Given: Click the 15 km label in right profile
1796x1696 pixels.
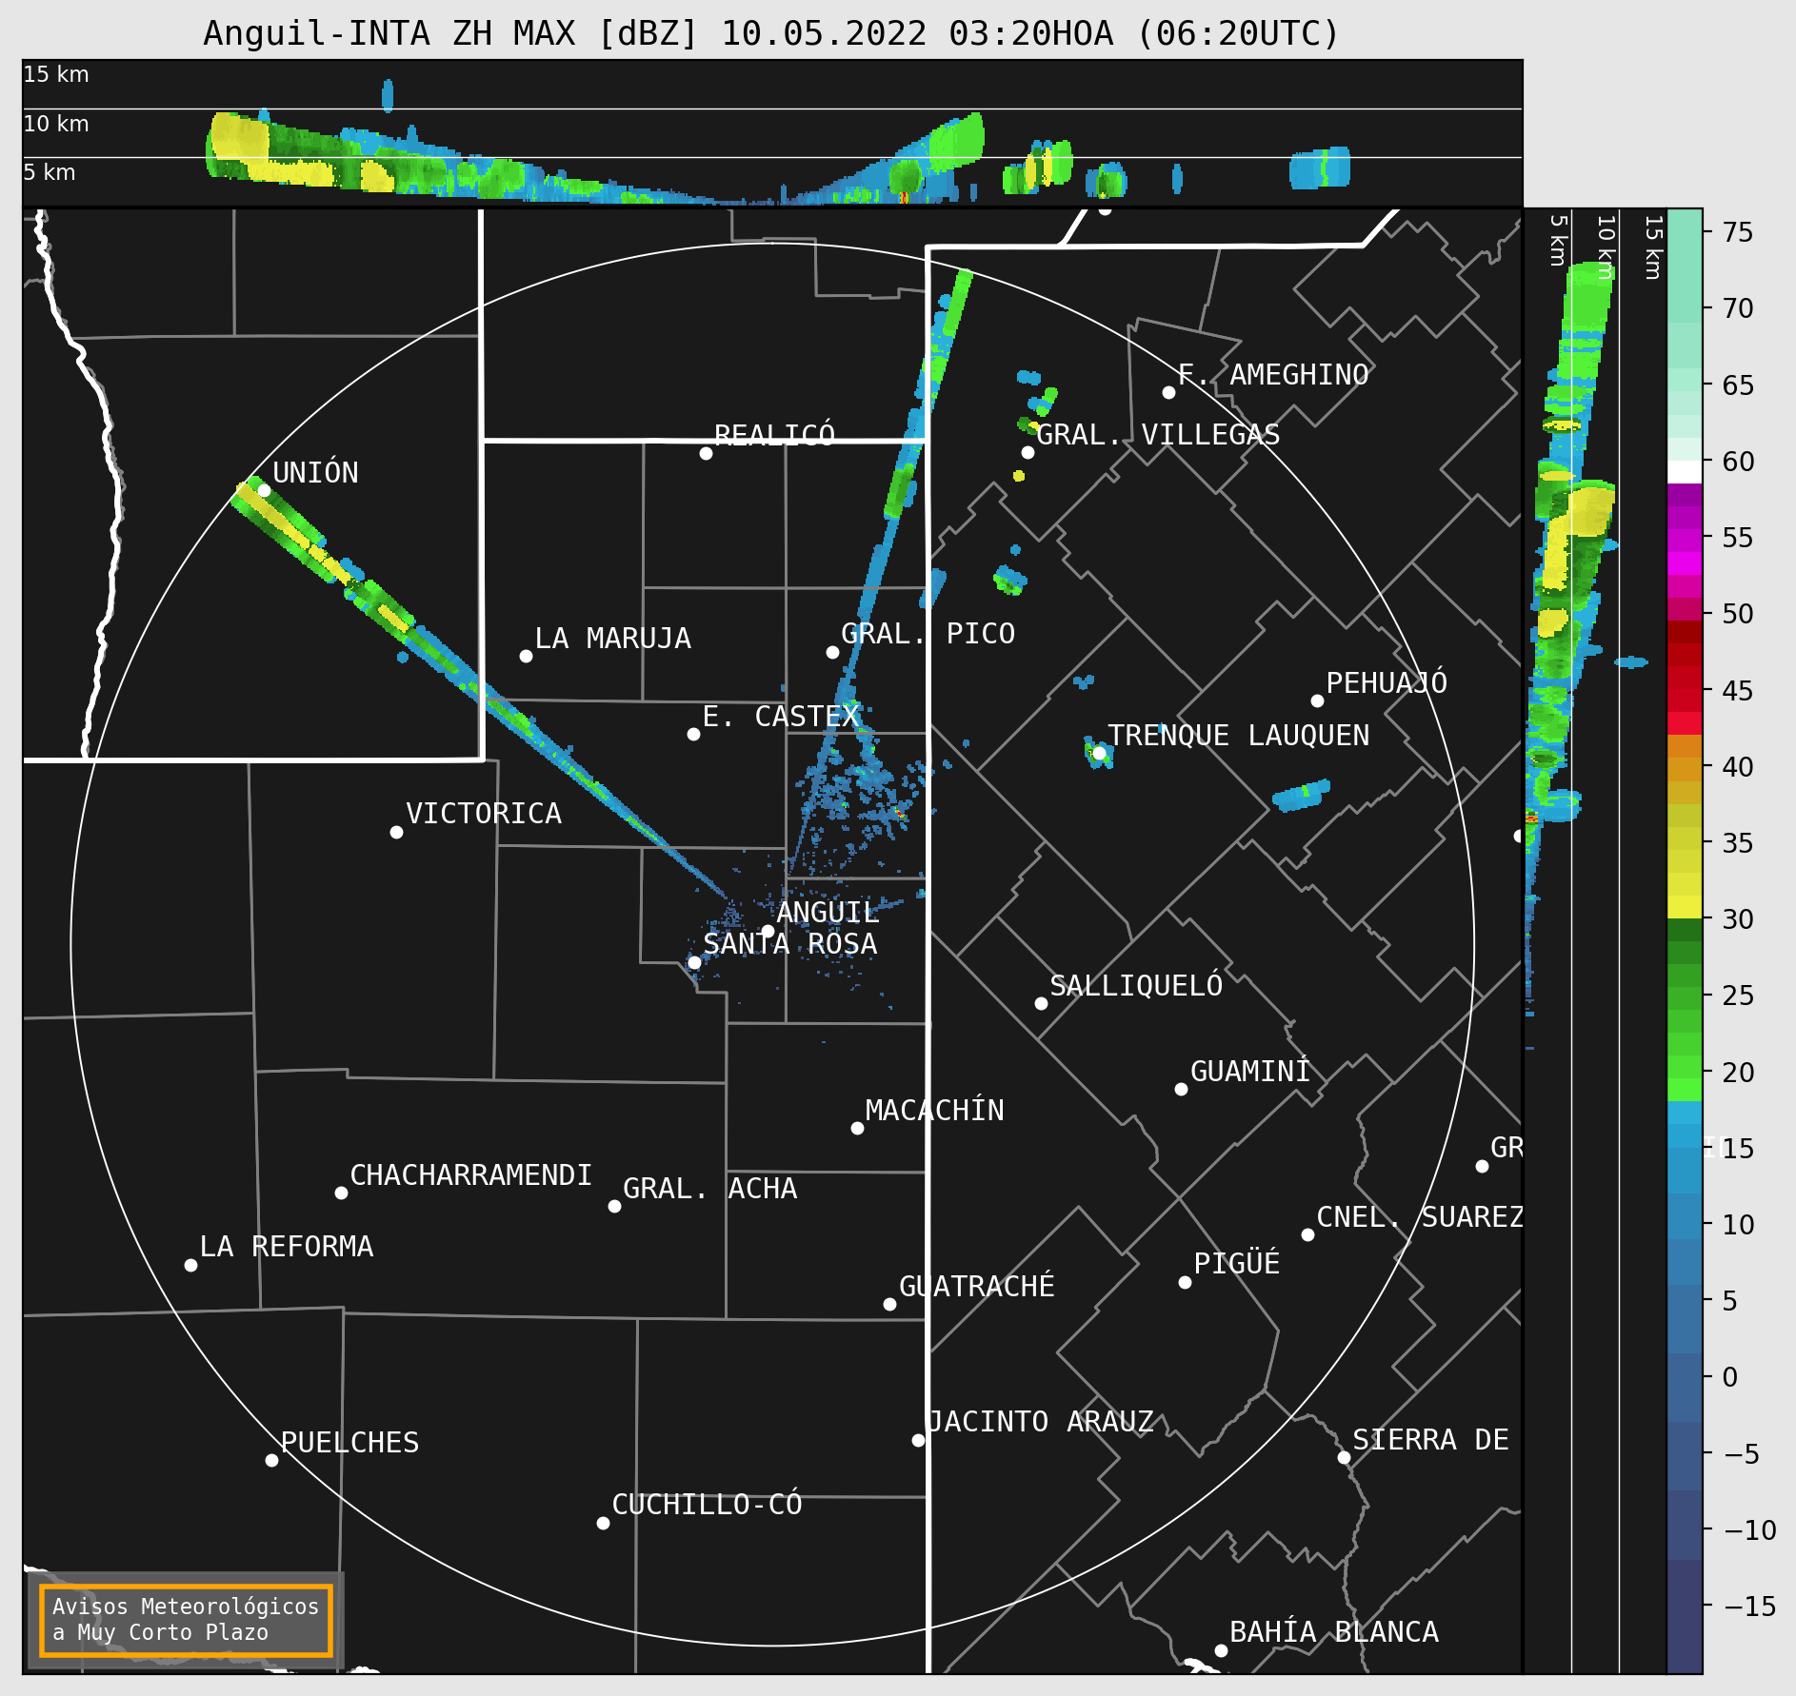Looking at the screenshot, I should pos(1653,247).
